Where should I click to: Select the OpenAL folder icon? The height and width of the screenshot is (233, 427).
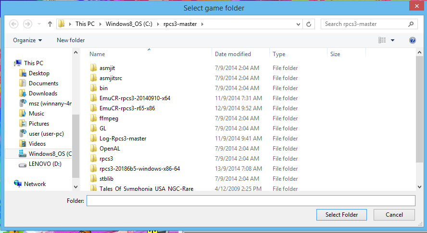[x=94, y=149]
